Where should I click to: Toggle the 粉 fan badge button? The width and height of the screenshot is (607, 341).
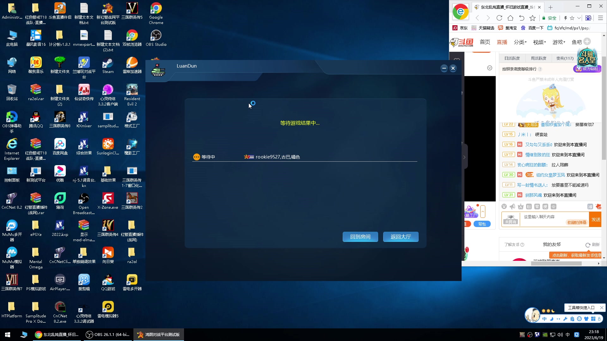(x=529, y=206)
